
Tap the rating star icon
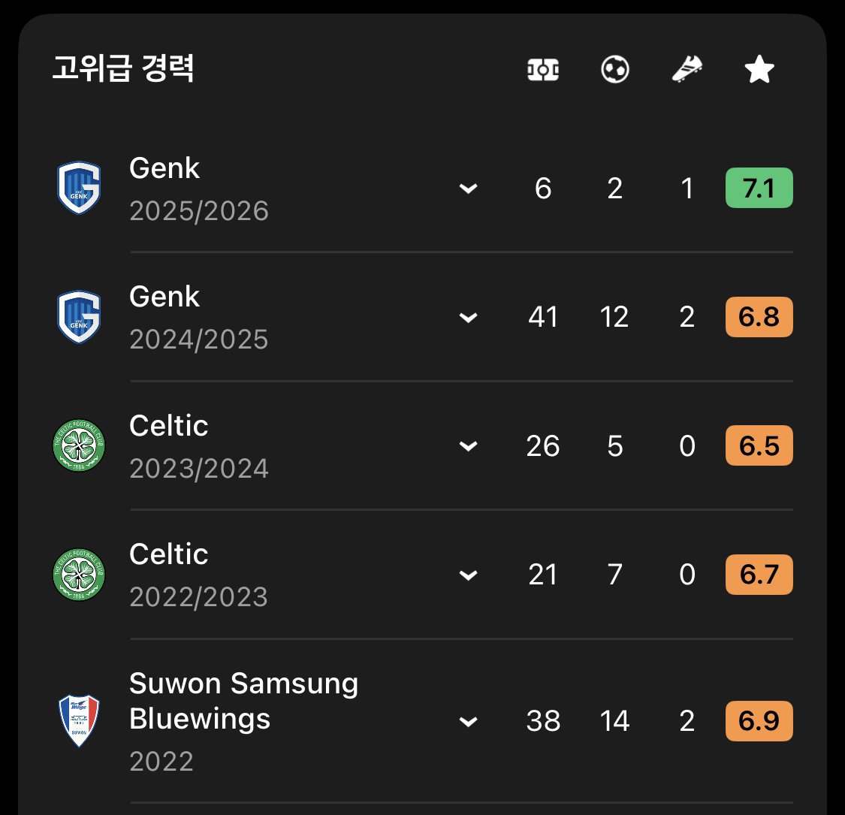point(759,70)
